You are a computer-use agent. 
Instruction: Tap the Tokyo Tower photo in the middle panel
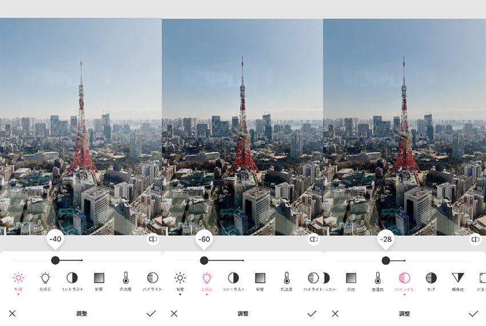[242, 126]
